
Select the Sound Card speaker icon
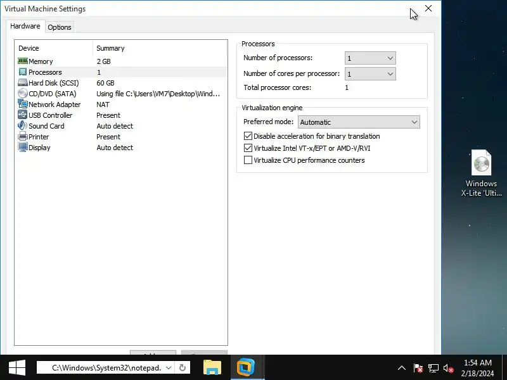[23, 125]
